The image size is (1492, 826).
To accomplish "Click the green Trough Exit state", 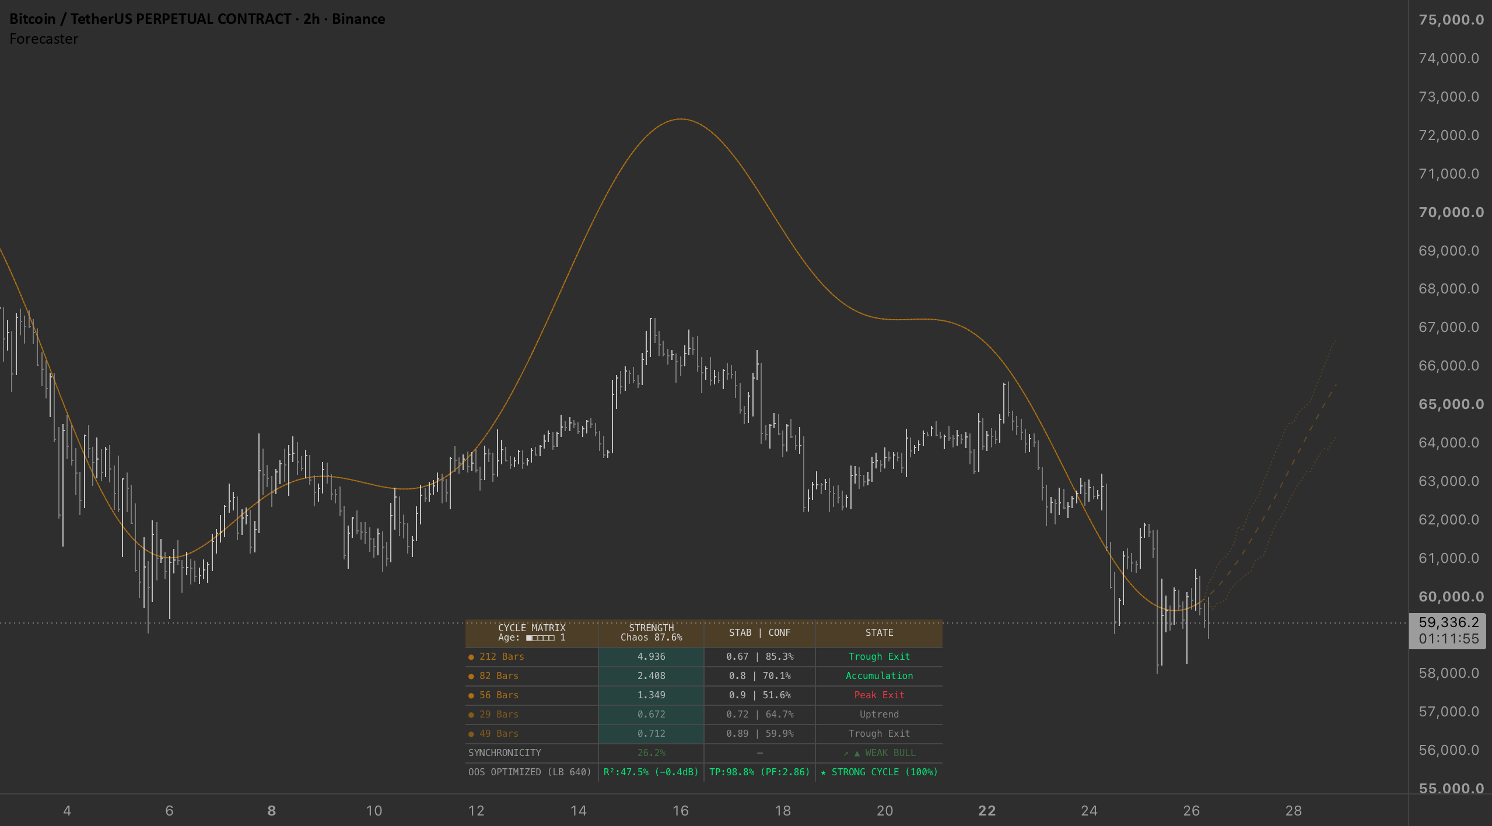I will tap(879, 657).
